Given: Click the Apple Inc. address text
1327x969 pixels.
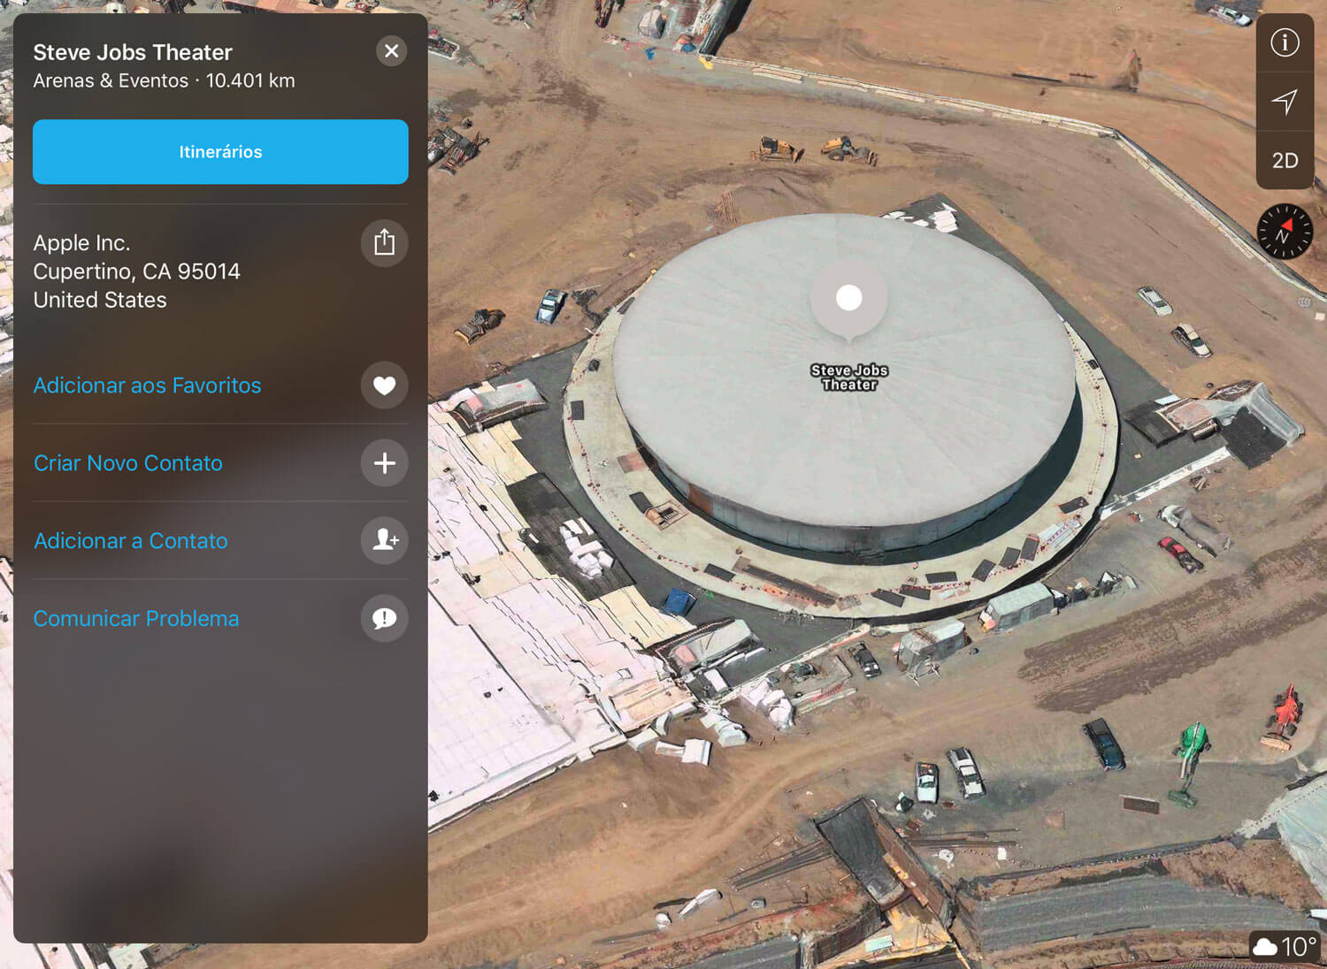Looking at the screenshot, I should 137,271.
